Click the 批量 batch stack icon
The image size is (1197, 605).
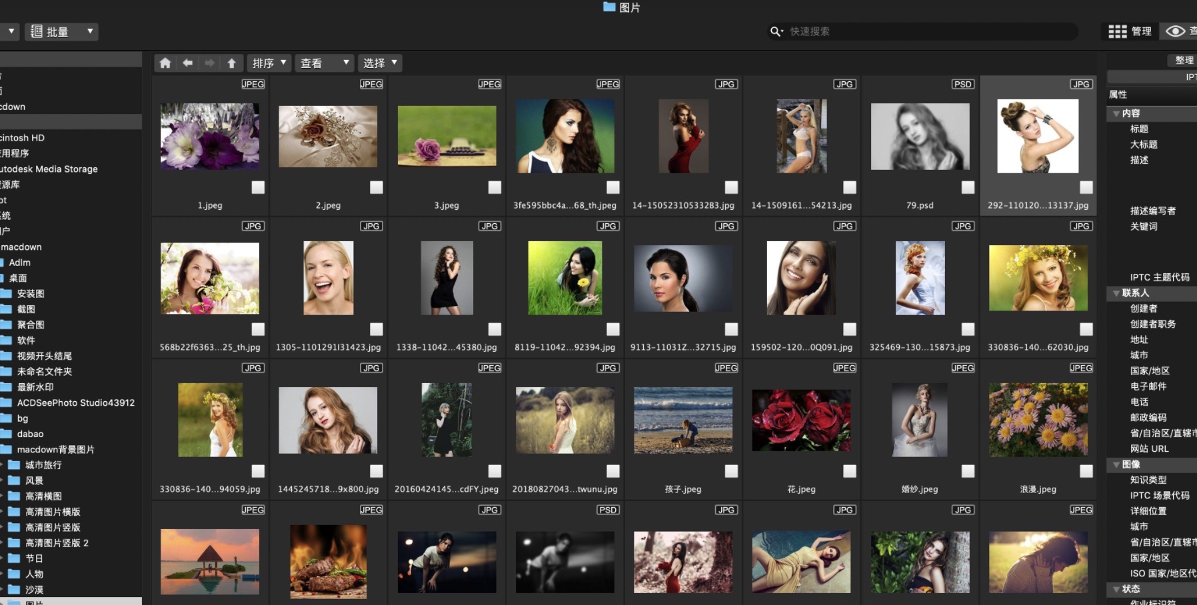37,31
